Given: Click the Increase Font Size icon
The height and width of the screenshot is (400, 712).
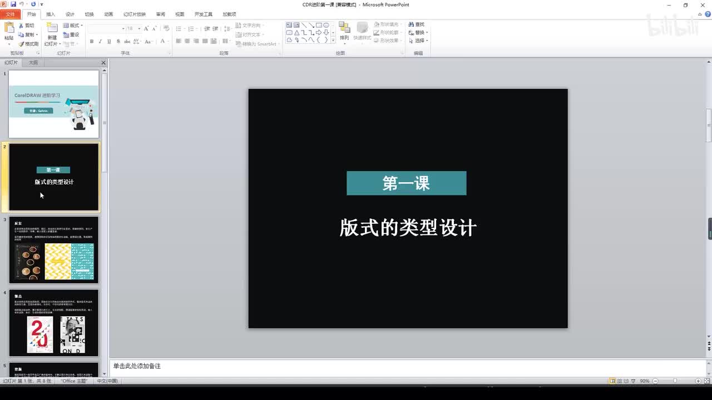Looking at the screenshot, I should [146, 28].
